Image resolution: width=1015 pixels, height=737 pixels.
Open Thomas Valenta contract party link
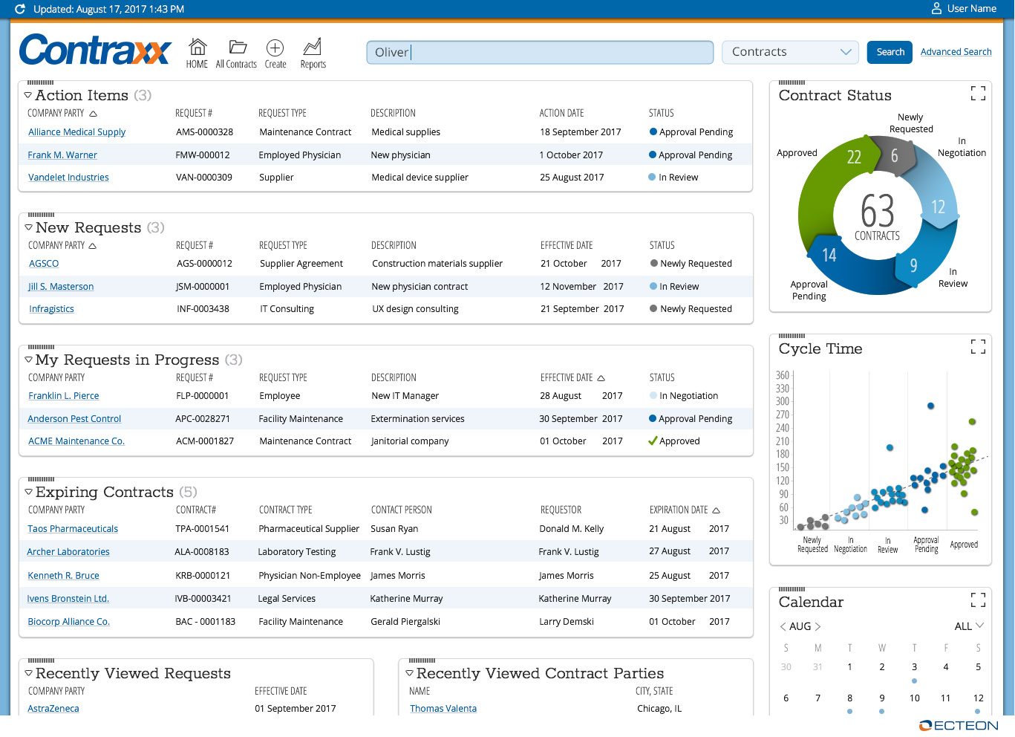coord(443,709)
